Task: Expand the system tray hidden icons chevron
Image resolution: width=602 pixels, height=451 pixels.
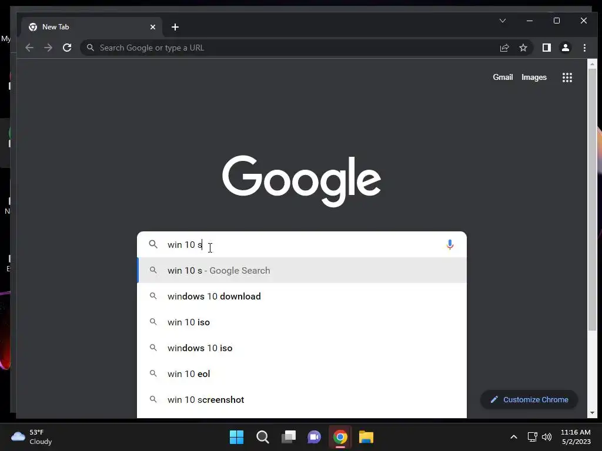Action: pos(513,437)
